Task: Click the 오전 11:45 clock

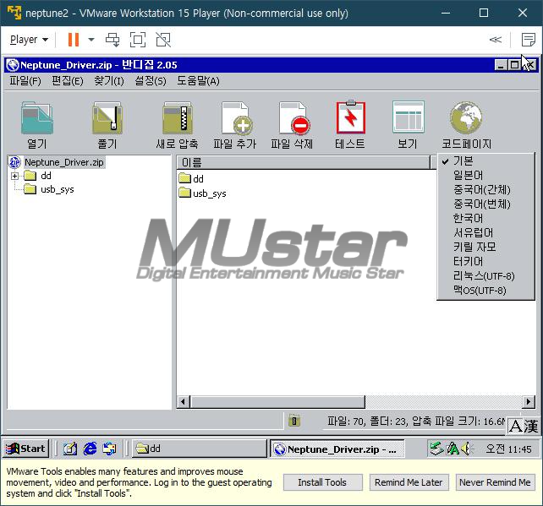Action: (x=508, y=449)
